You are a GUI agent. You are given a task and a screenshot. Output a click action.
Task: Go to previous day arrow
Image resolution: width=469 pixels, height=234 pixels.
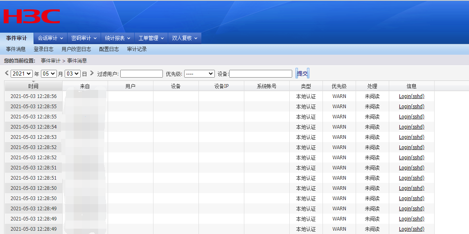click(x=7, y=73)
